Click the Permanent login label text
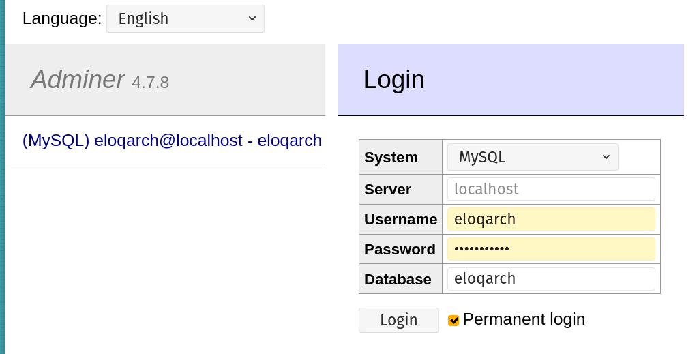This screenshot has width=699, height=354. [x=524, y=319]
